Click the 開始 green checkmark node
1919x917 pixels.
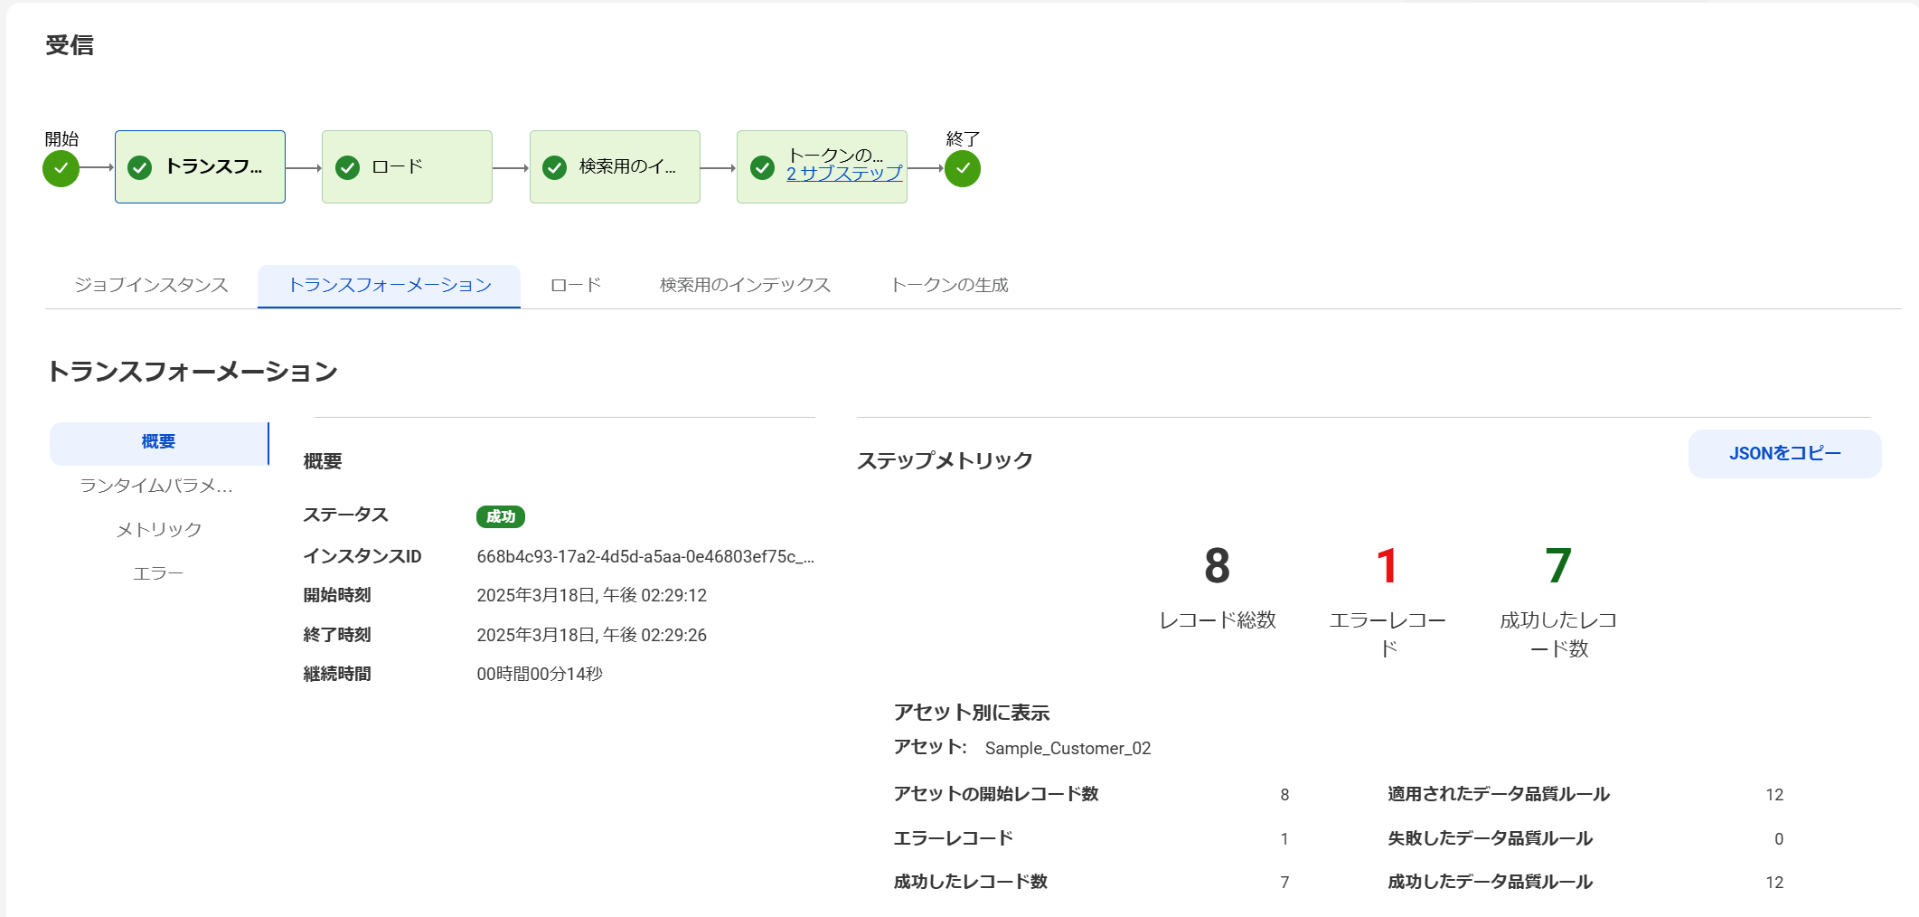pos(60,167)
